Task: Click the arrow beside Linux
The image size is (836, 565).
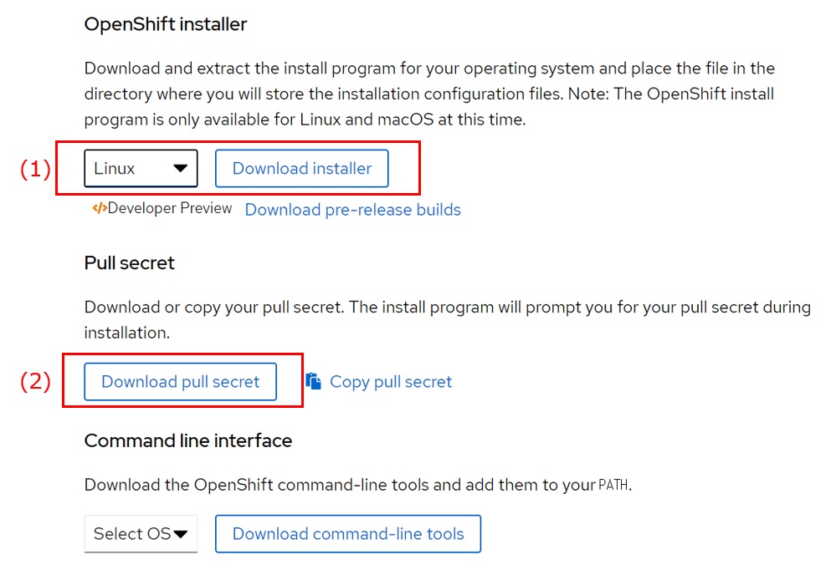Action: point(180,168)
